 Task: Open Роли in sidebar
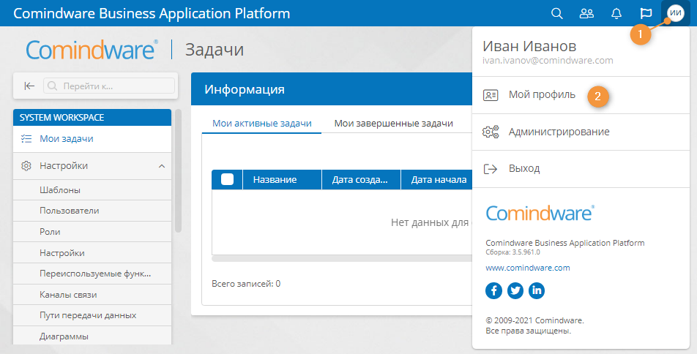coord(92,232)
